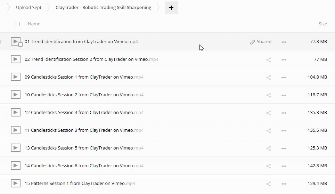Sort files by the Name column header
This screenshot has height=194, width=335.
(34, 24)
